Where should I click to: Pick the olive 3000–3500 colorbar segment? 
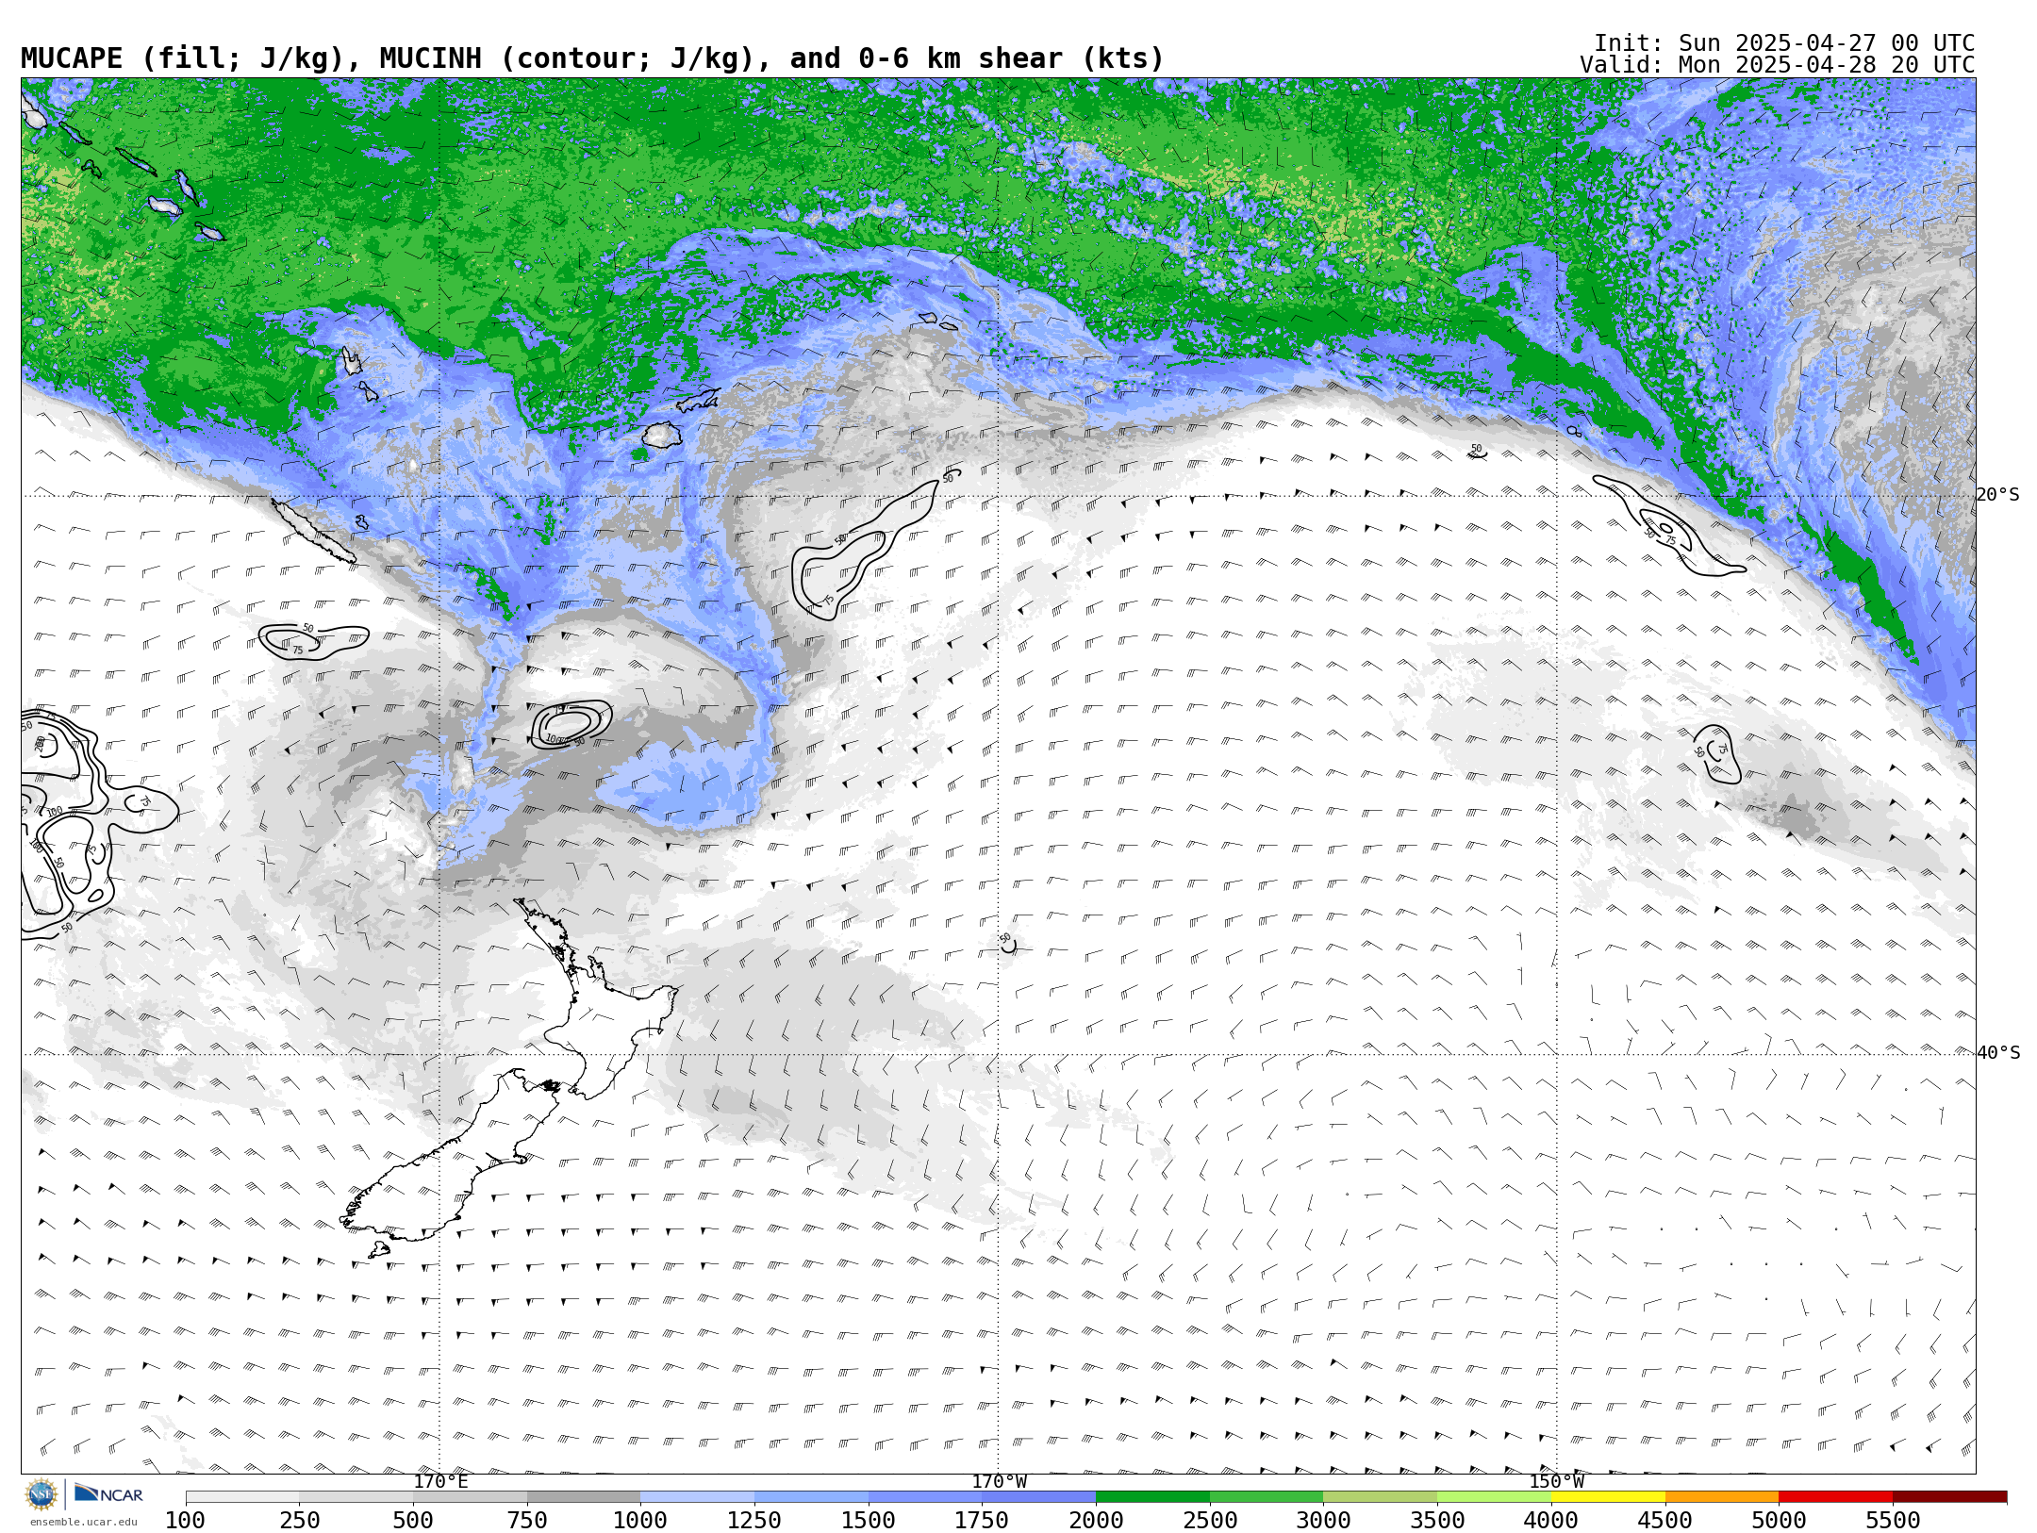(x=1380, y=1497)
